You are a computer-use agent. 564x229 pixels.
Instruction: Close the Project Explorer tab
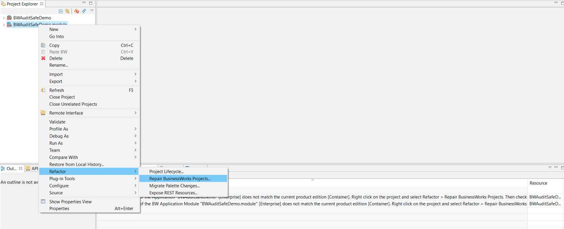(x=42, y=4)
